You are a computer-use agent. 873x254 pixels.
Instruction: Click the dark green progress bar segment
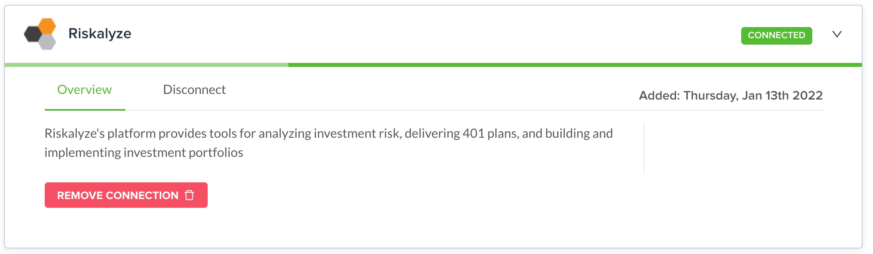(574, 64)
